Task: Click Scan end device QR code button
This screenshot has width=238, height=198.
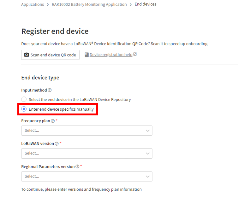Action: (x=51, y=55)
